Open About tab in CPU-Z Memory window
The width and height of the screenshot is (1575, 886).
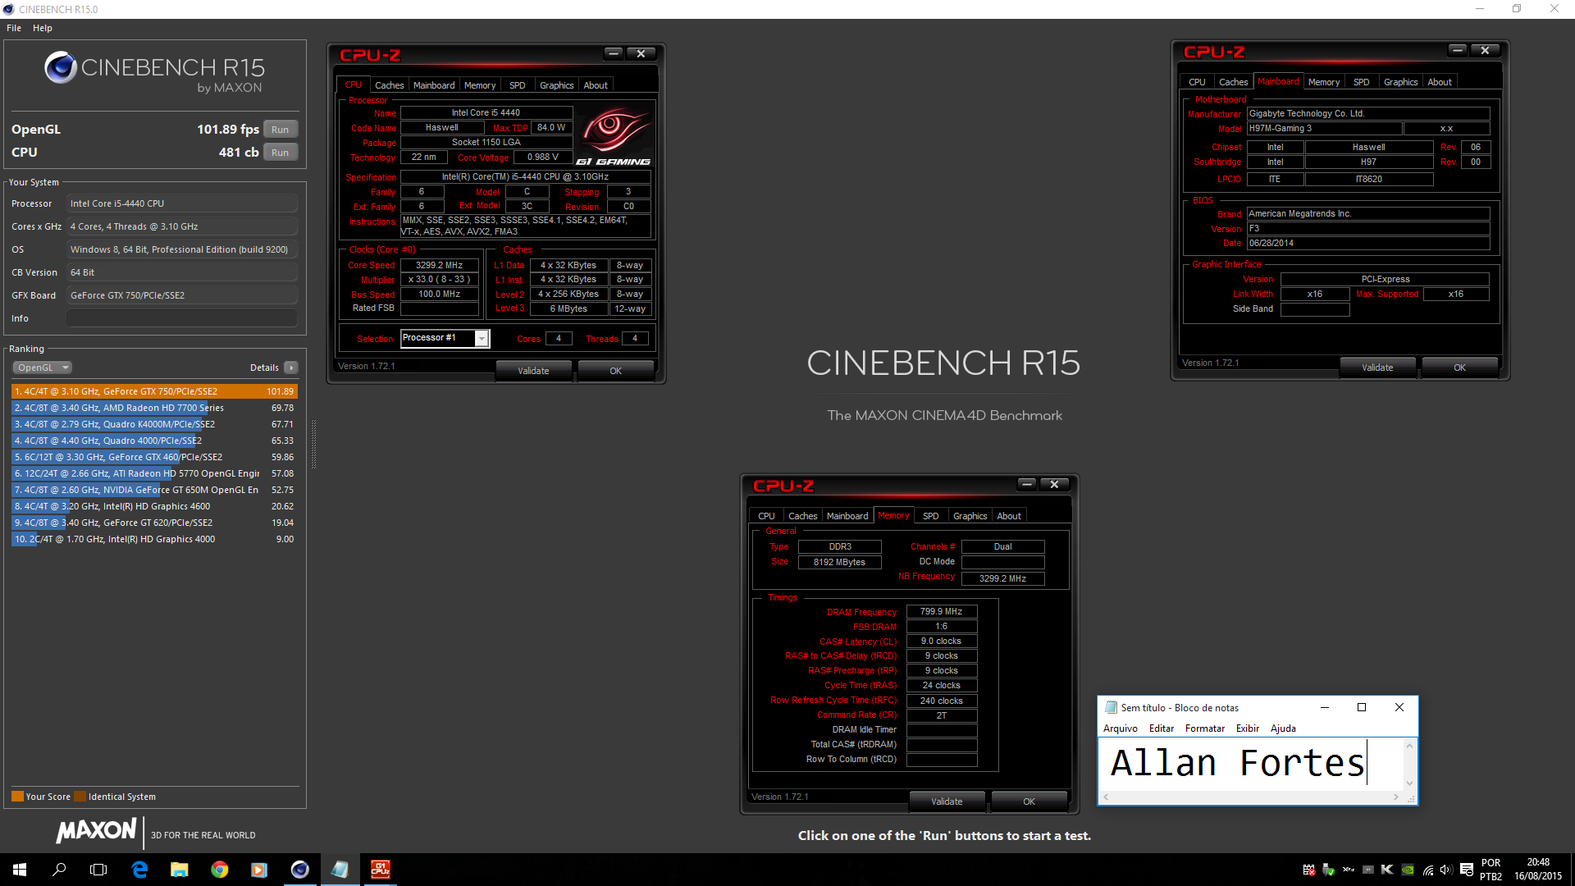(x=1009, y=516)
